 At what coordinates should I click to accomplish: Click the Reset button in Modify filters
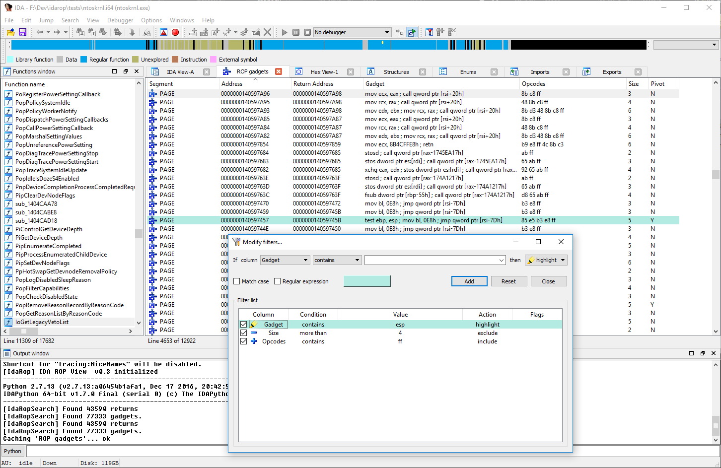(508, 281)
